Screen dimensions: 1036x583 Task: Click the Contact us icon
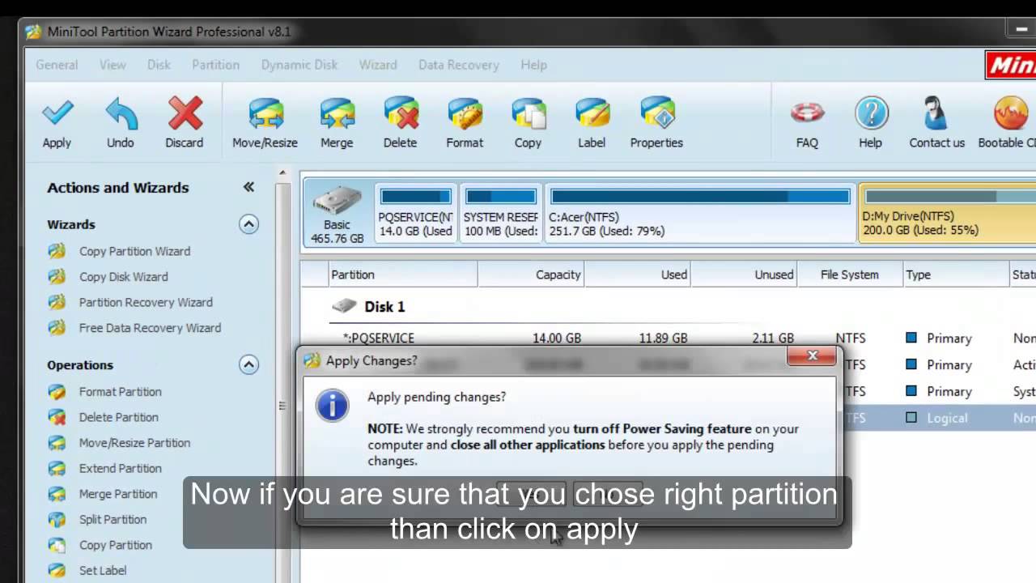click(x=936, y=114)
